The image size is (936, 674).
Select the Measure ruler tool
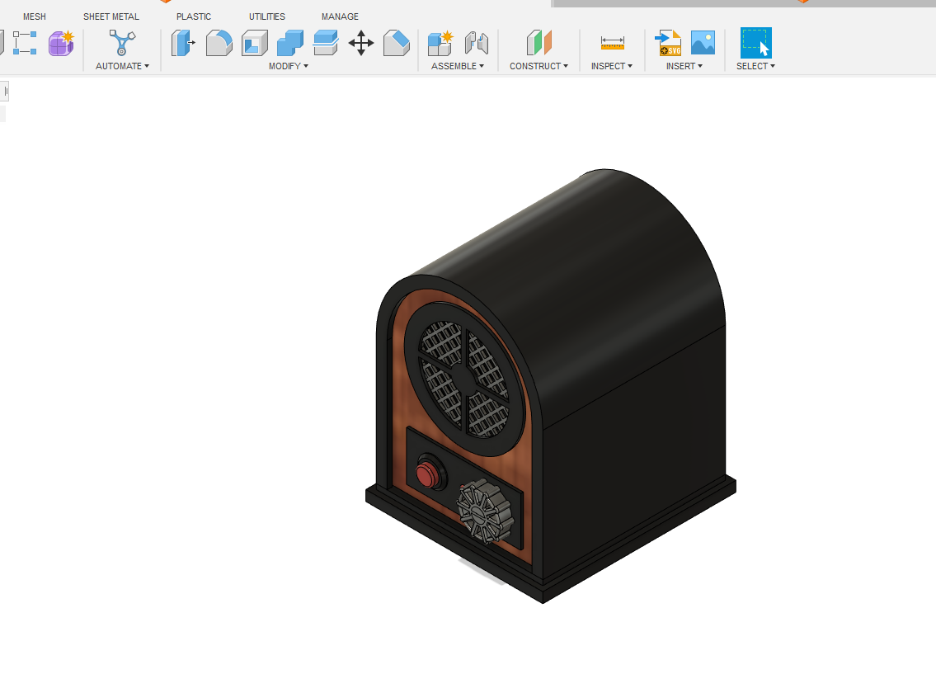coord(613,43)
